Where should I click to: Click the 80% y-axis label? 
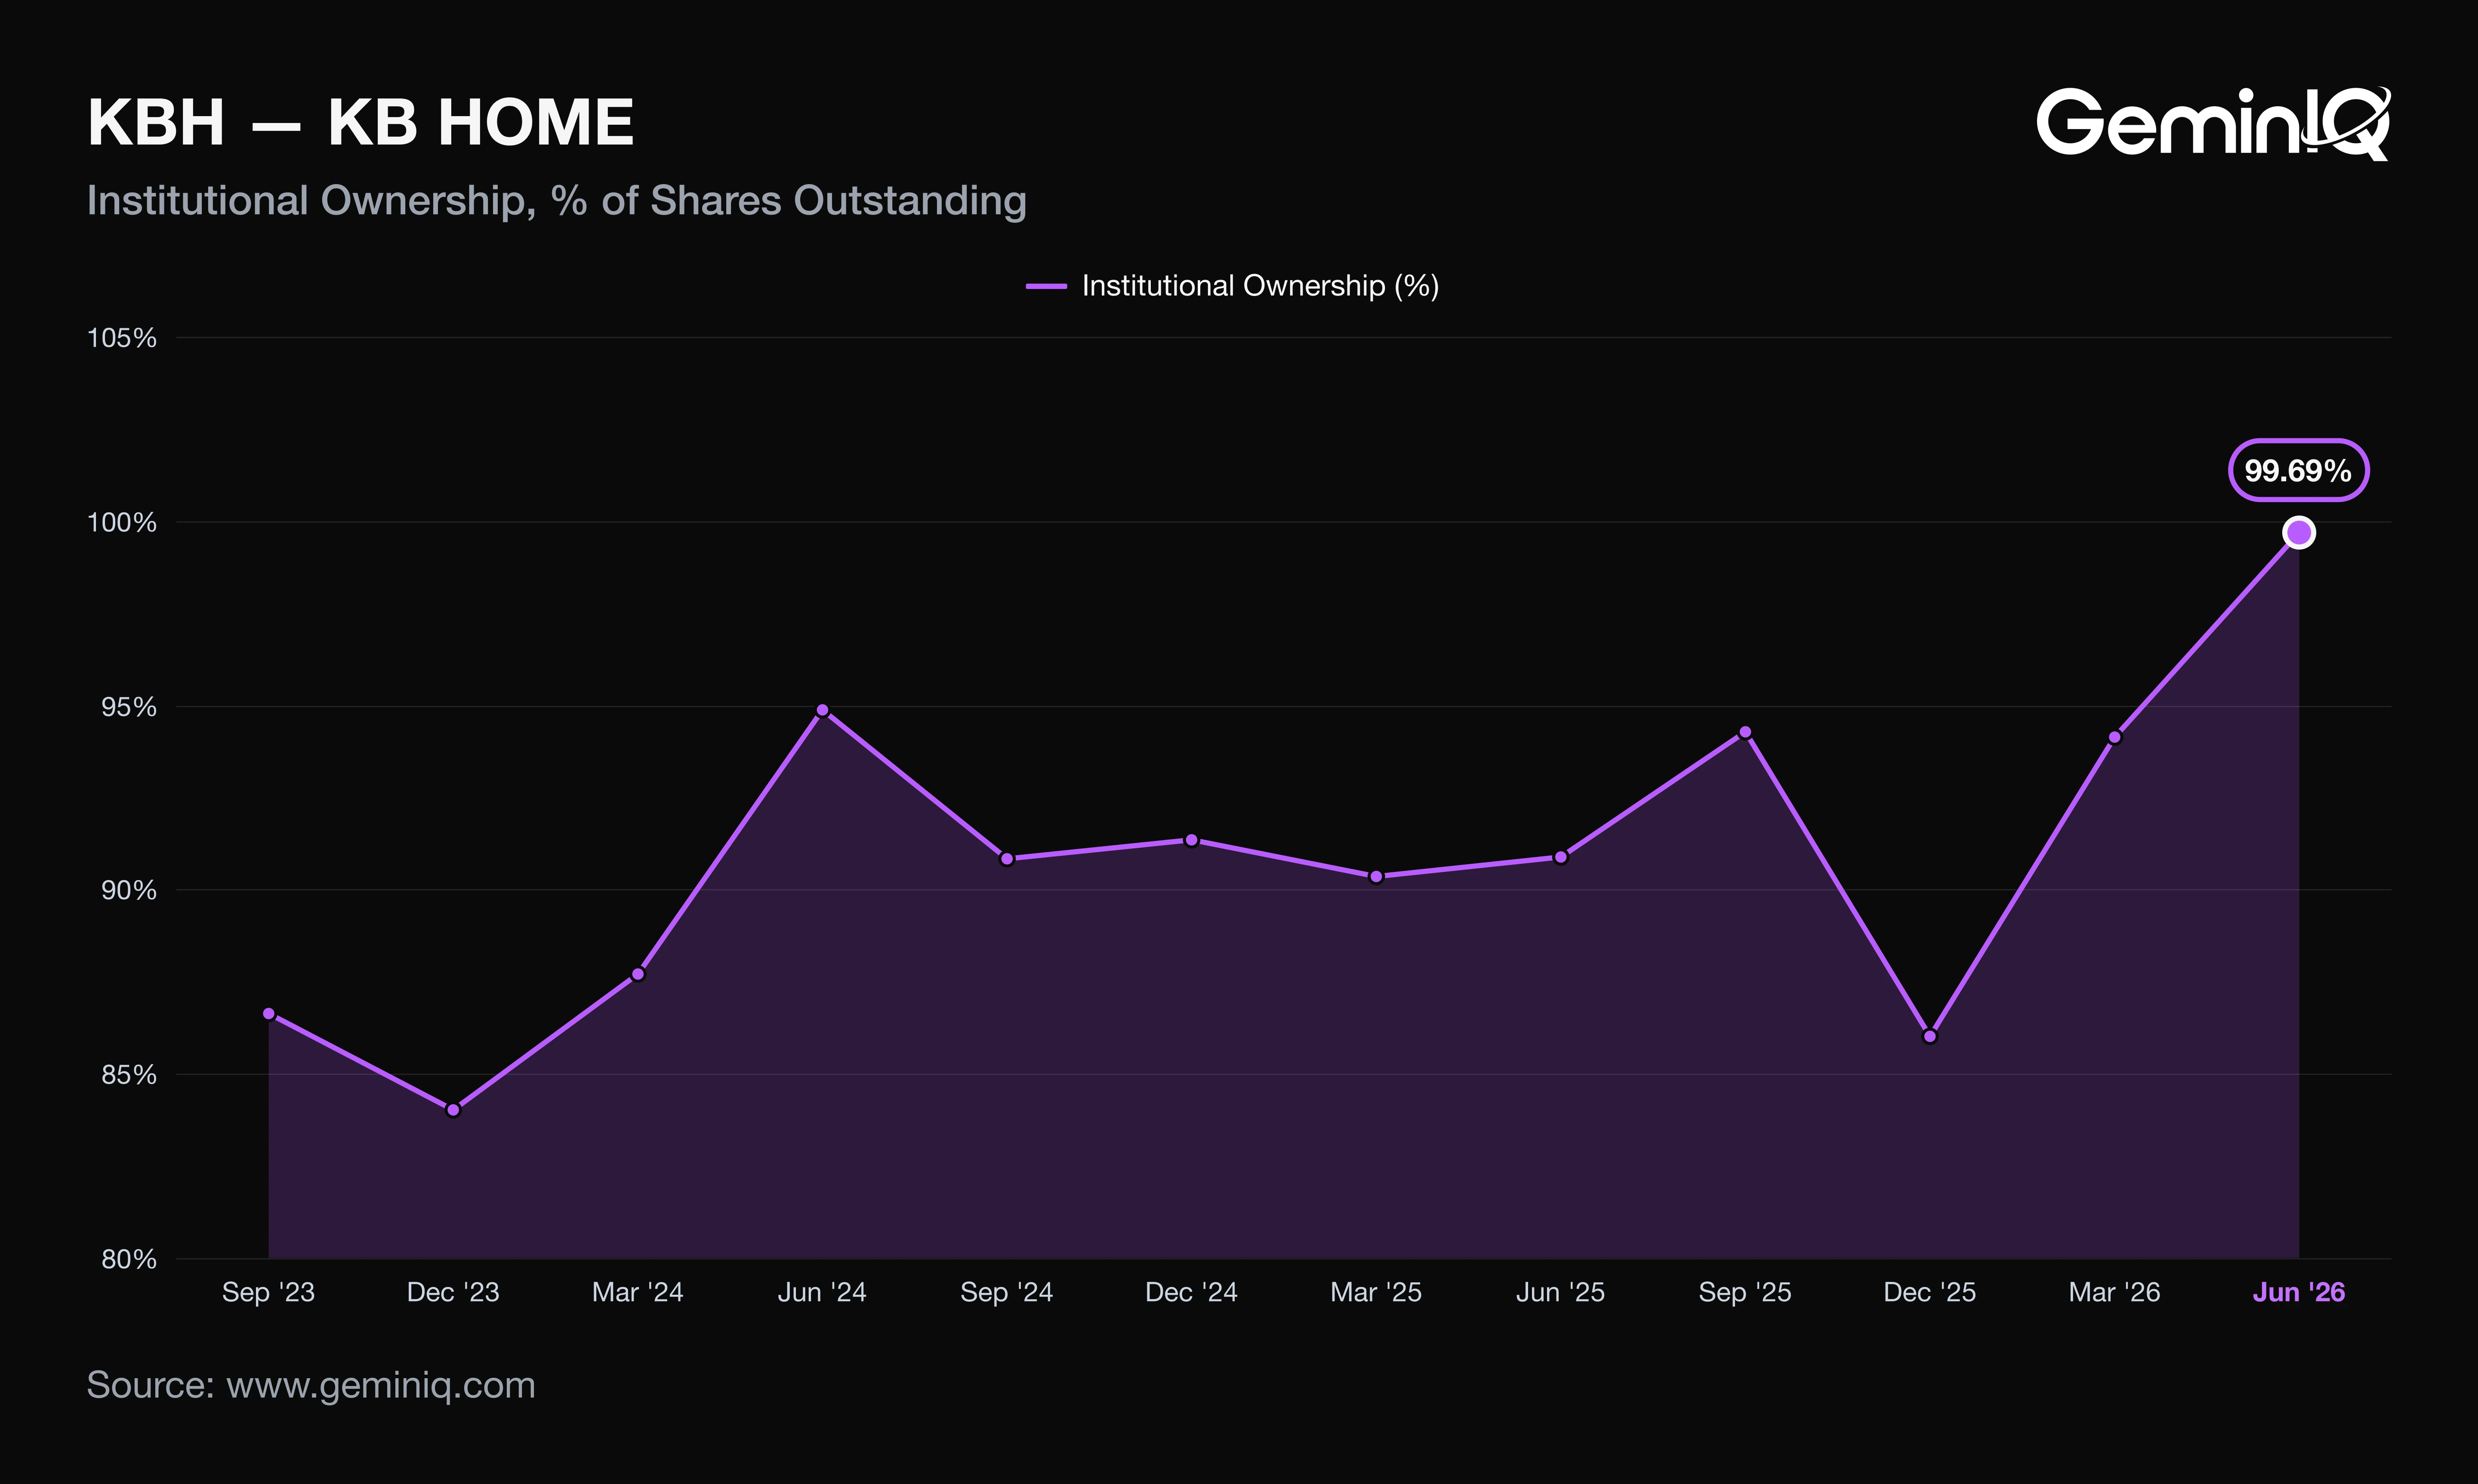tap(129, 1259)
